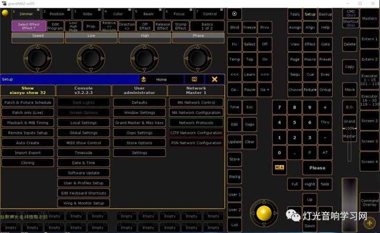Image resolution: width=380 pixels, height=233 pixels.
Task: Click the up-arrow icon in the Setup title bar
Action: pos(143,79)
